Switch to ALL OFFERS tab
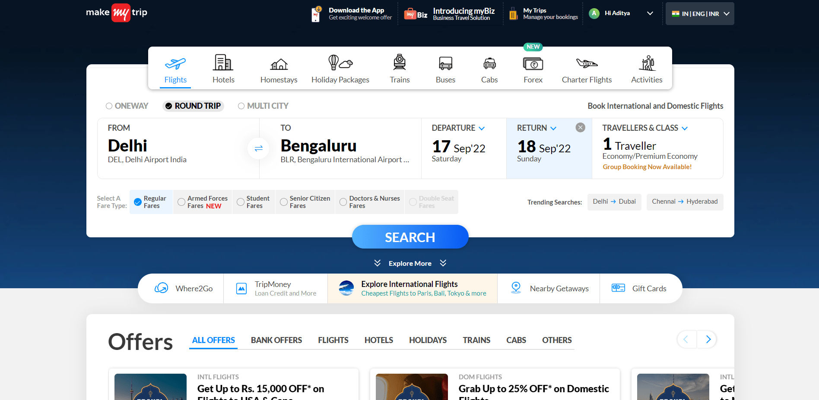 tap(213, 340)
